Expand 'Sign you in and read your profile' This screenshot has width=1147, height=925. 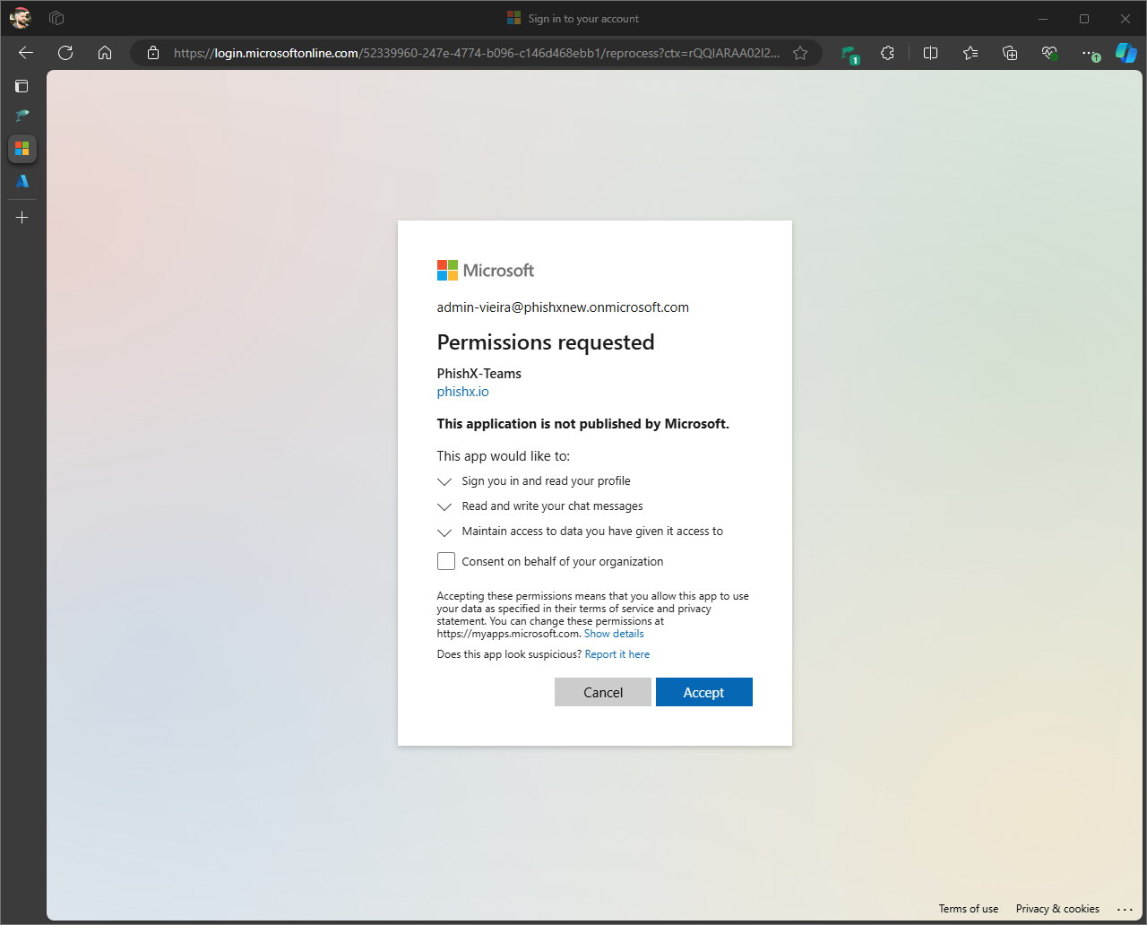(534, 481)
